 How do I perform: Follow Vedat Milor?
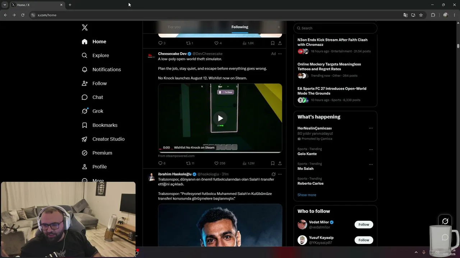[x=364, y=224]
